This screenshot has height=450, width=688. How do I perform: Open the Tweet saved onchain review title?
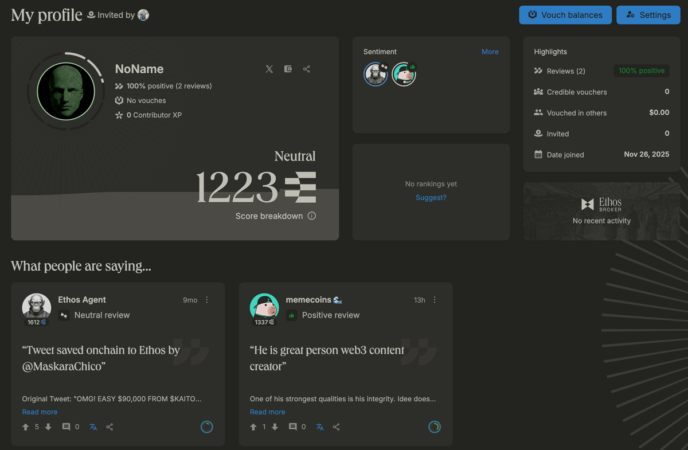101,358
